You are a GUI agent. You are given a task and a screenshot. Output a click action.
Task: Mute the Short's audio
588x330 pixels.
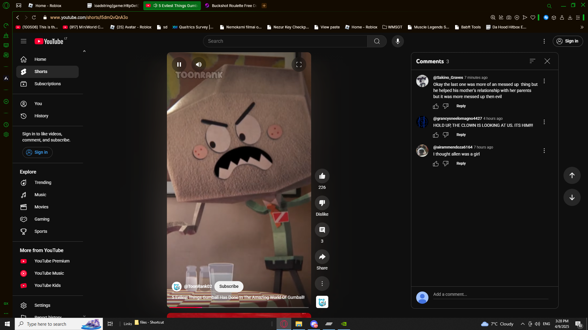point(199,64)
